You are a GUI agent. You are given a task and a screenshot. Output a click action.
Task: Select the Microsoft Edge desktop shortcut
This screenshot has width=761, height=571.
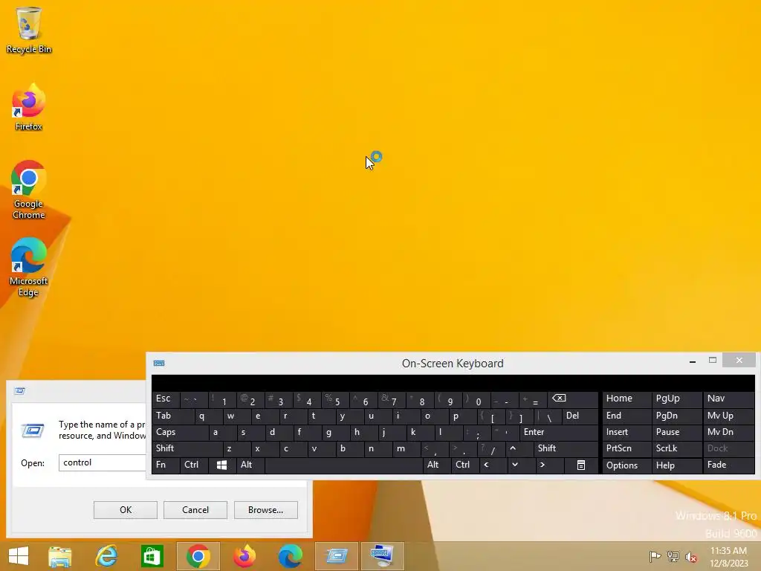point(29,267)
